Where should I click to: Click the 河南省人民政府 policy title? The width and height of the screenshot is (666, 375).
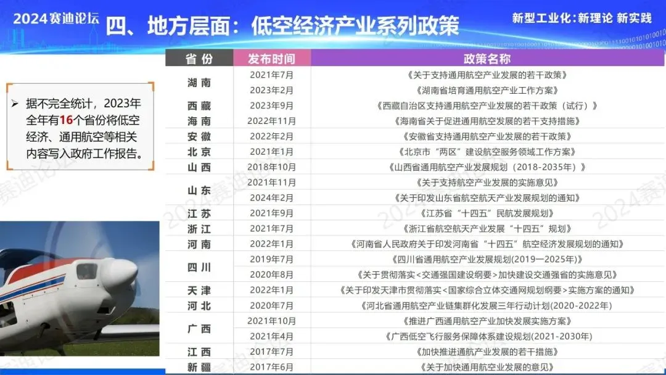[x=487, y=244]
